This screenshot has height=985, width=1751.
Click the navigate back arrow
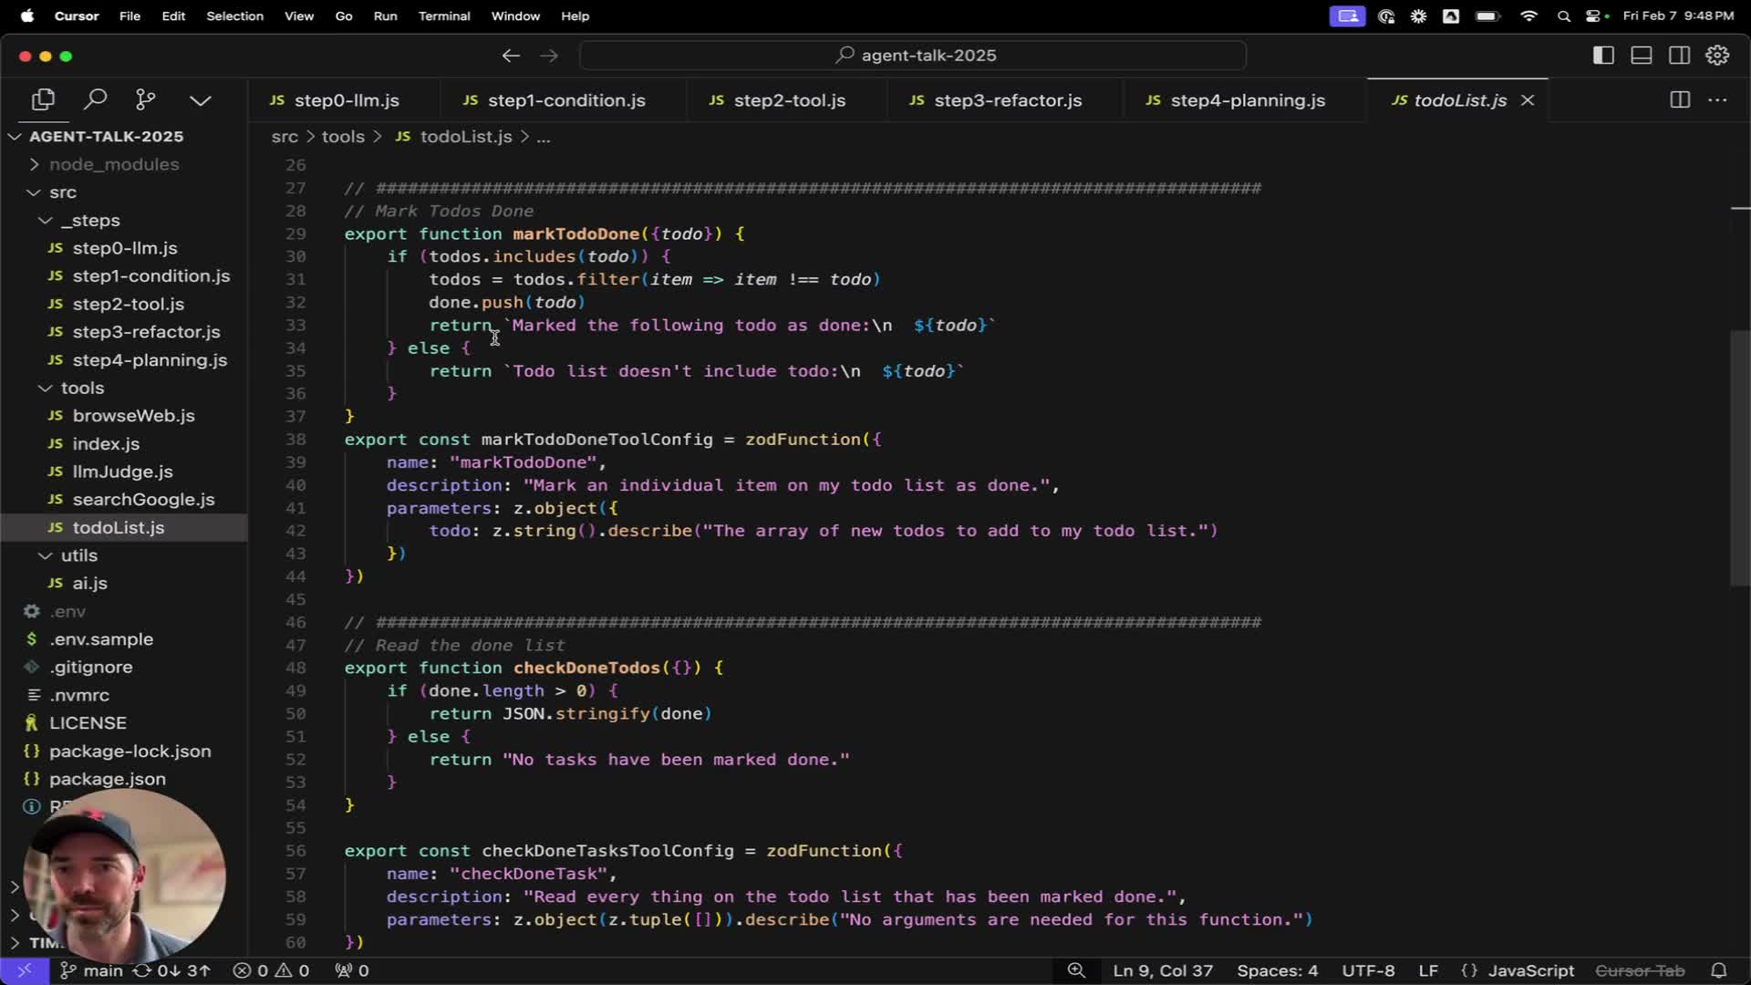pos(511,56)
